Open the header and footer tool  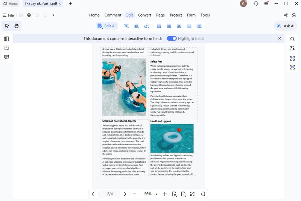(x=189, y=26)
